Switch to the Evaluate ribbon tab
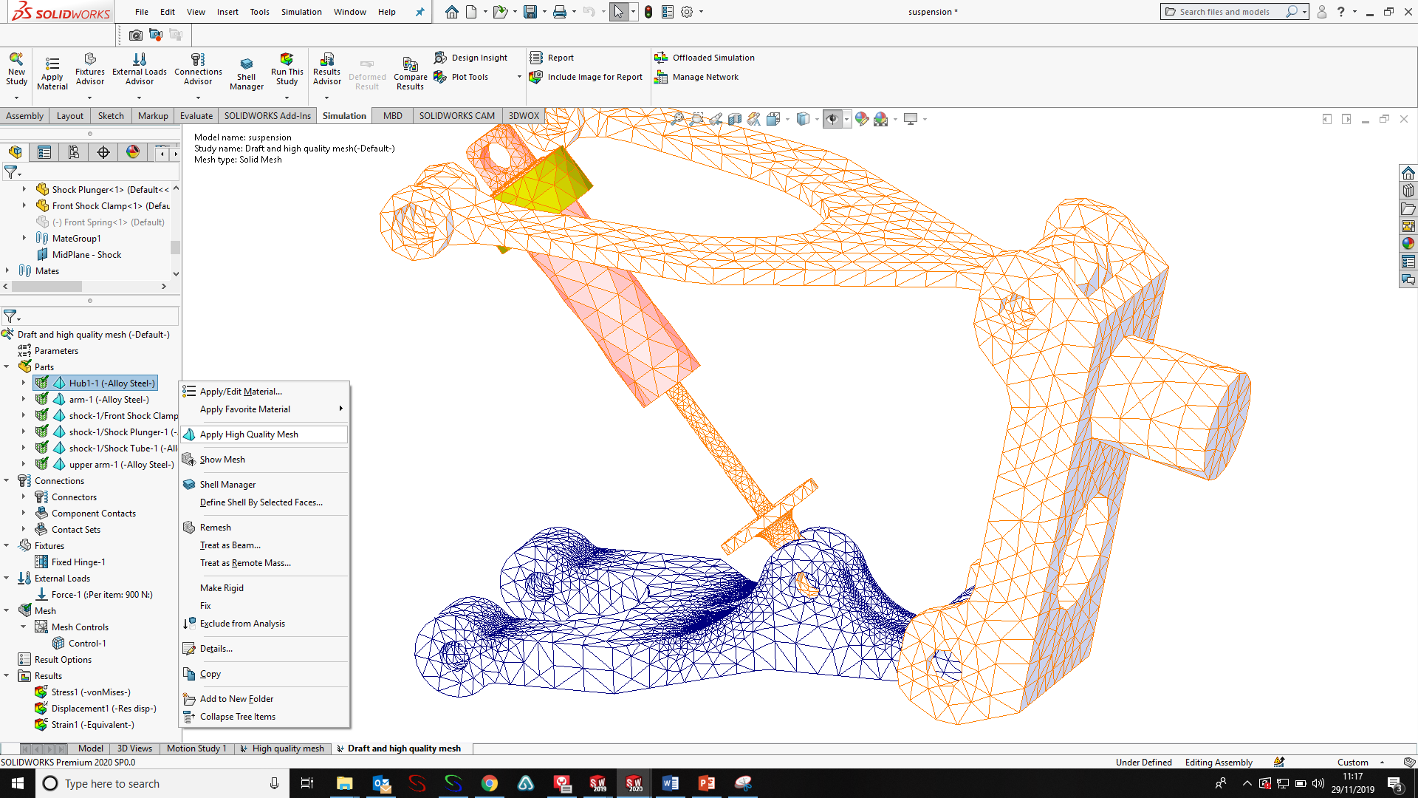Screen dimensions: 1418x798 [x=196, y=116]
